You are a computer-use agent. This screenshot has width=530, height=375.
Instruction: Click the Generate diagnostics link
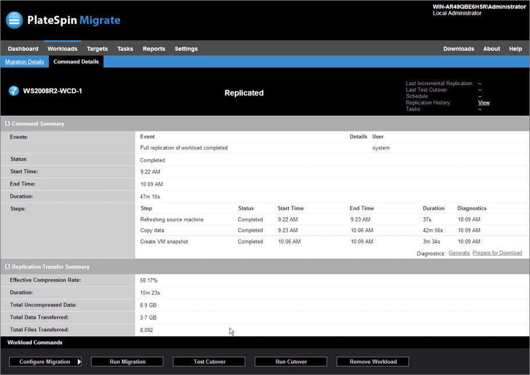click(459, 253)
